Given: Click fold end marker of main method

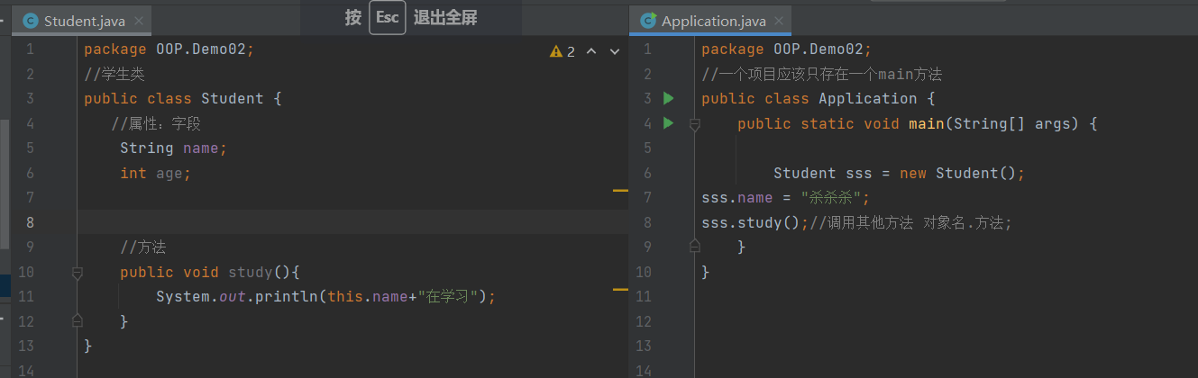Looking at the screenshot, I should [x=694, y=245].
